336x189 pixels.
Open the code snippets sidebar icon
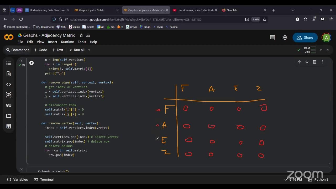click(9, 84)
